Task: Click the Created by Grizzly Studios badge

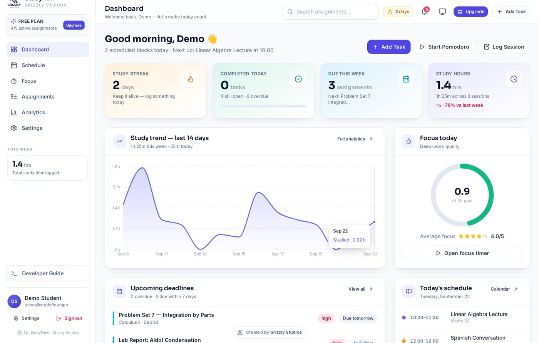Action: pos(269,332)
